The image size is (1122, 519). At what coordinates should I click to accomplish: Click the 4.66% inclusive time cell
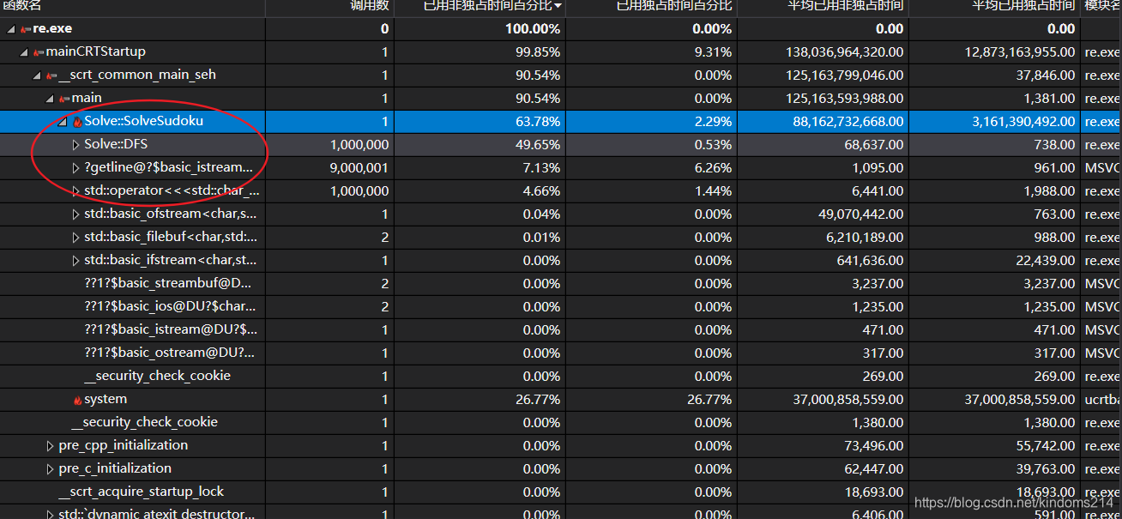480,191
